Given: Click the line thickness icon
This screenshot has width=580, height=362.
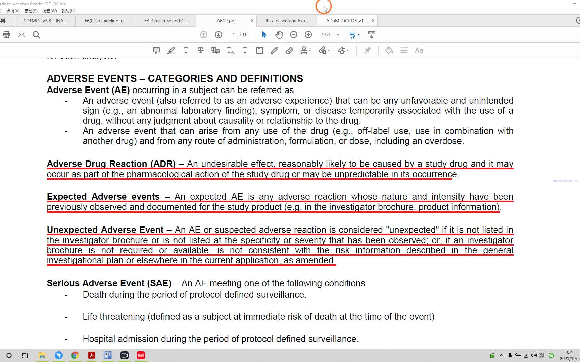Looking at the screenshot, I should pyautogui.click(x=404, y=50).
